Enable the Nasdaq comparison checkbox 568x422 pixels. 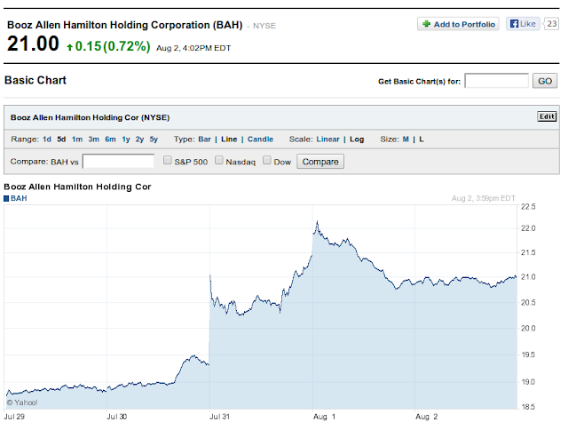coord(218,160)
